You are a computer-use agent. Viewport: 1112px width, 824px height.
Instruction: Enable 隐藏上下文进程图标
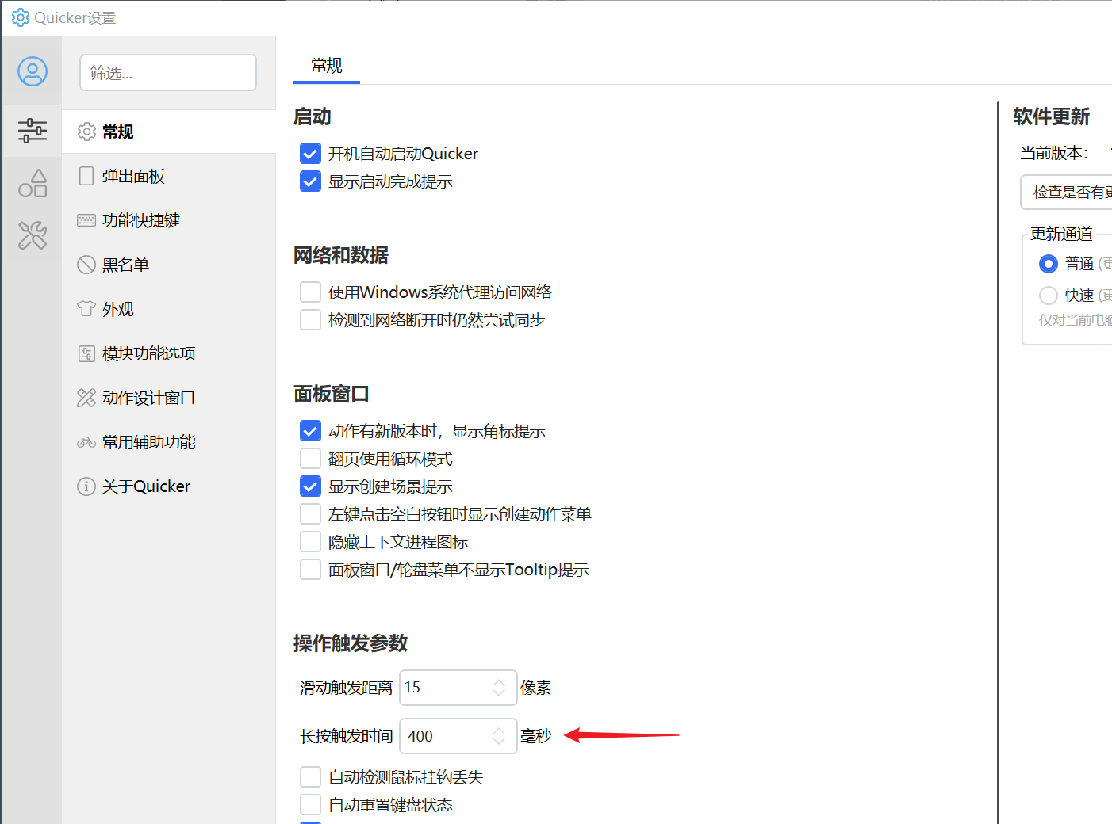pos(311,542)
